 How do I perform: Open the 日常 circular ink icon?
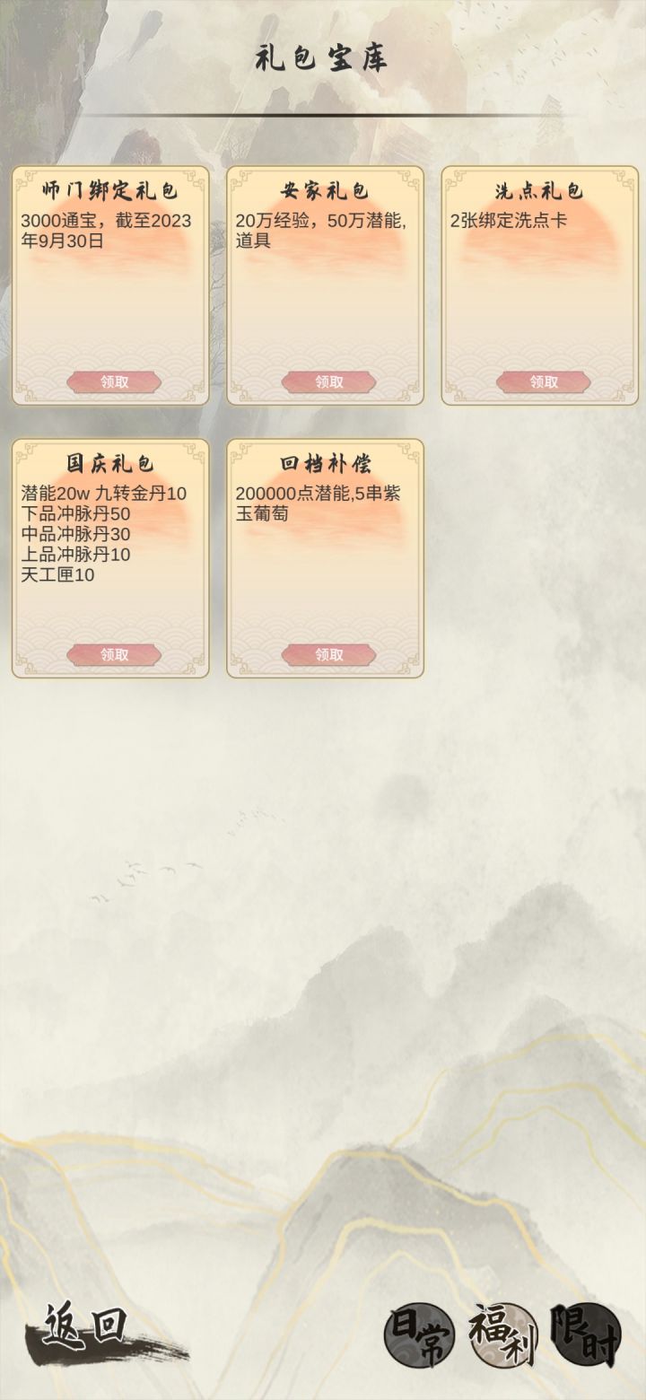[419, 1335]
